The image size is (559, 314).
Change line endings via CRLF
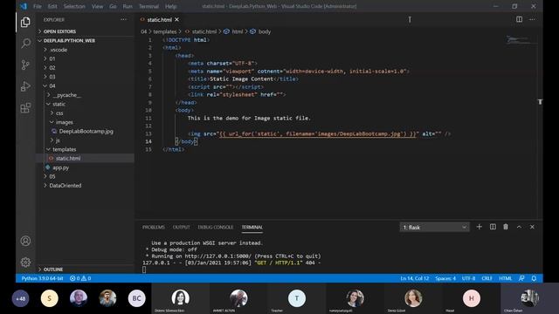pyautogui.click(x=487, y=278)
